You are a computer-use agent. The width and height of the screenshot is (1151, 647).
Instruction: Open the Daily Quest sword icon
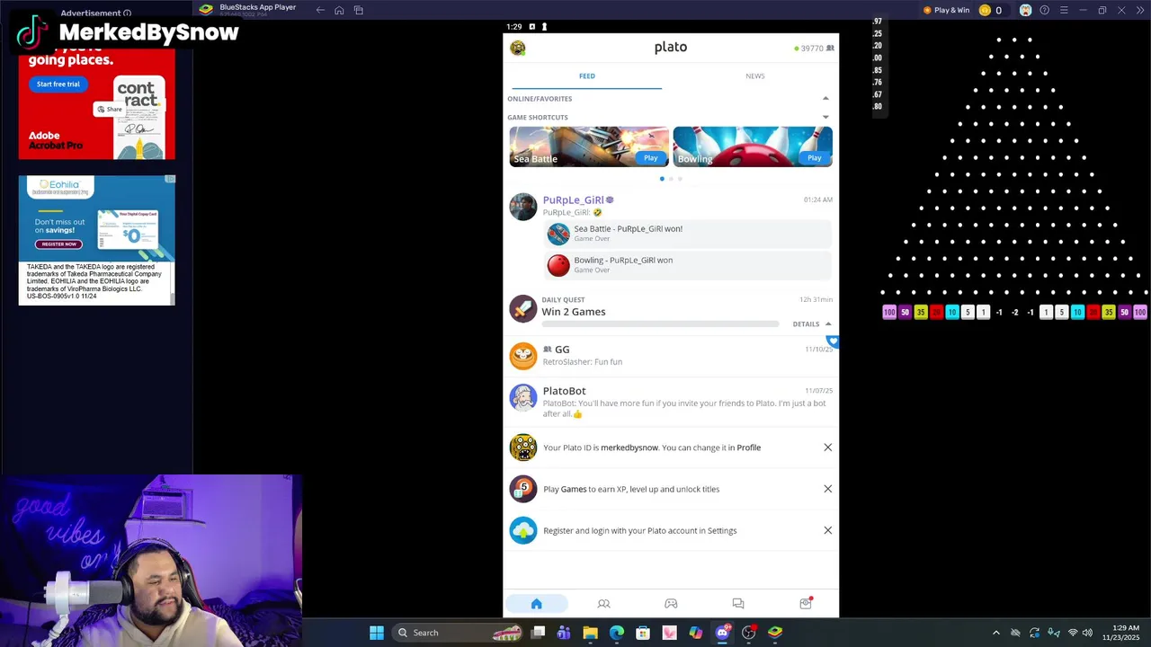522,308
